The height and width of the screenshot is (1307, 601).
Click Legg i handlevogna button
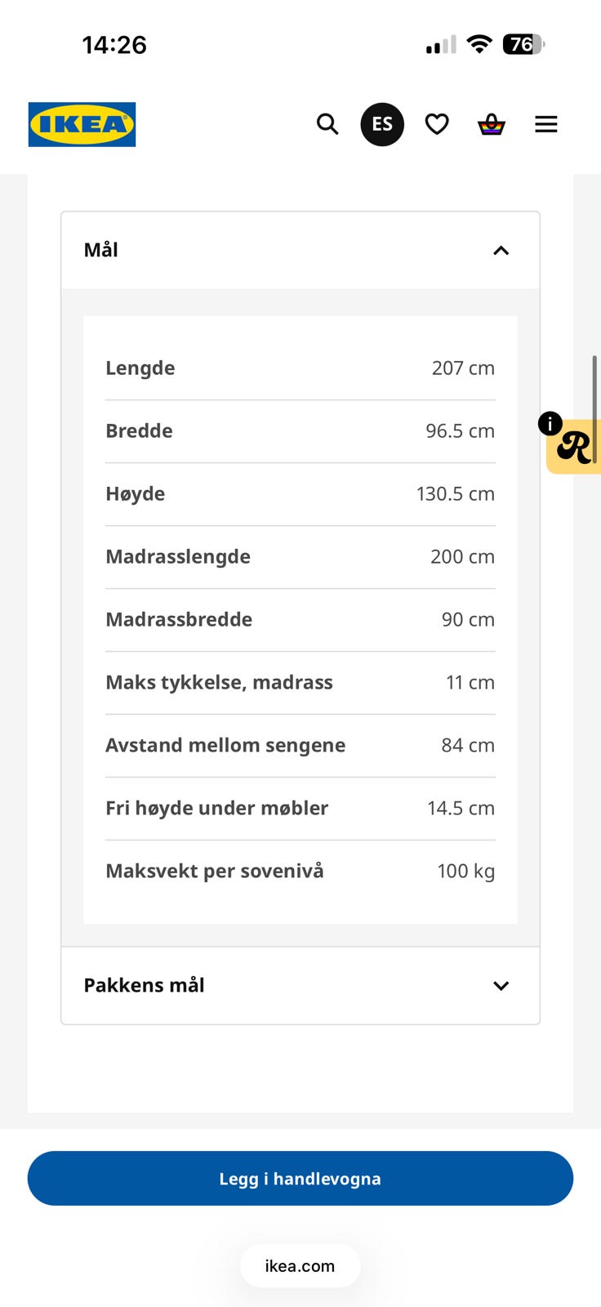(300, 1178)
